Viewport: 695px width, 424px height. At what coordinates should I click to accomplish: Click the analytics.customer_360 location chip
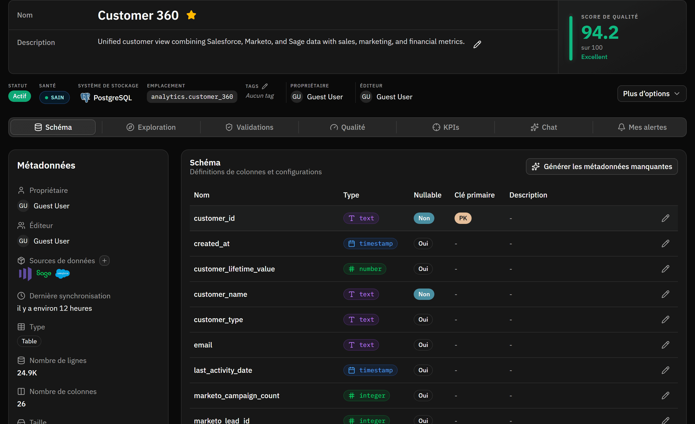(192, 97)
